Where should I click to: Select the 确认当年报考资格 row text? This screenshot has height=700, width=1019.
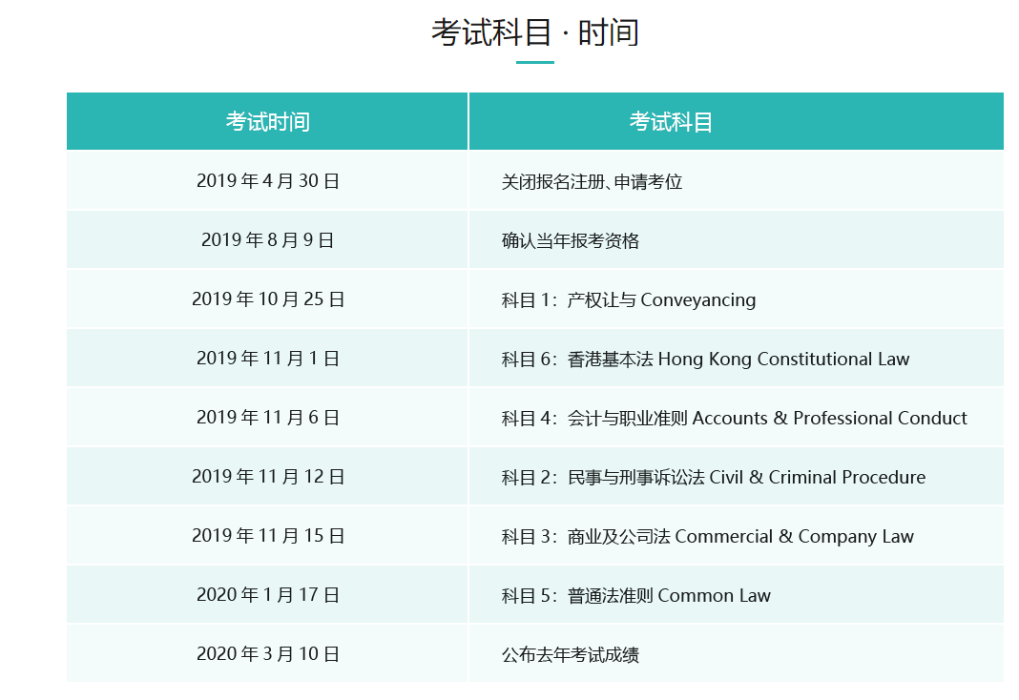tap(570, 240)
